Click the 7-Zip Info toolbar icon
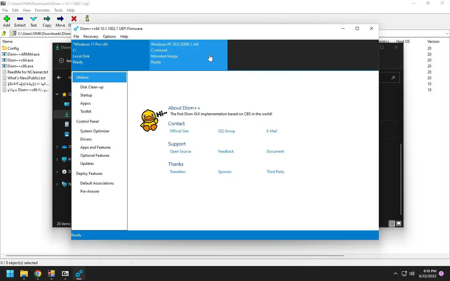The height and width of the screenshot is (281, 450). pyautogui.click(x=87, y=19)
